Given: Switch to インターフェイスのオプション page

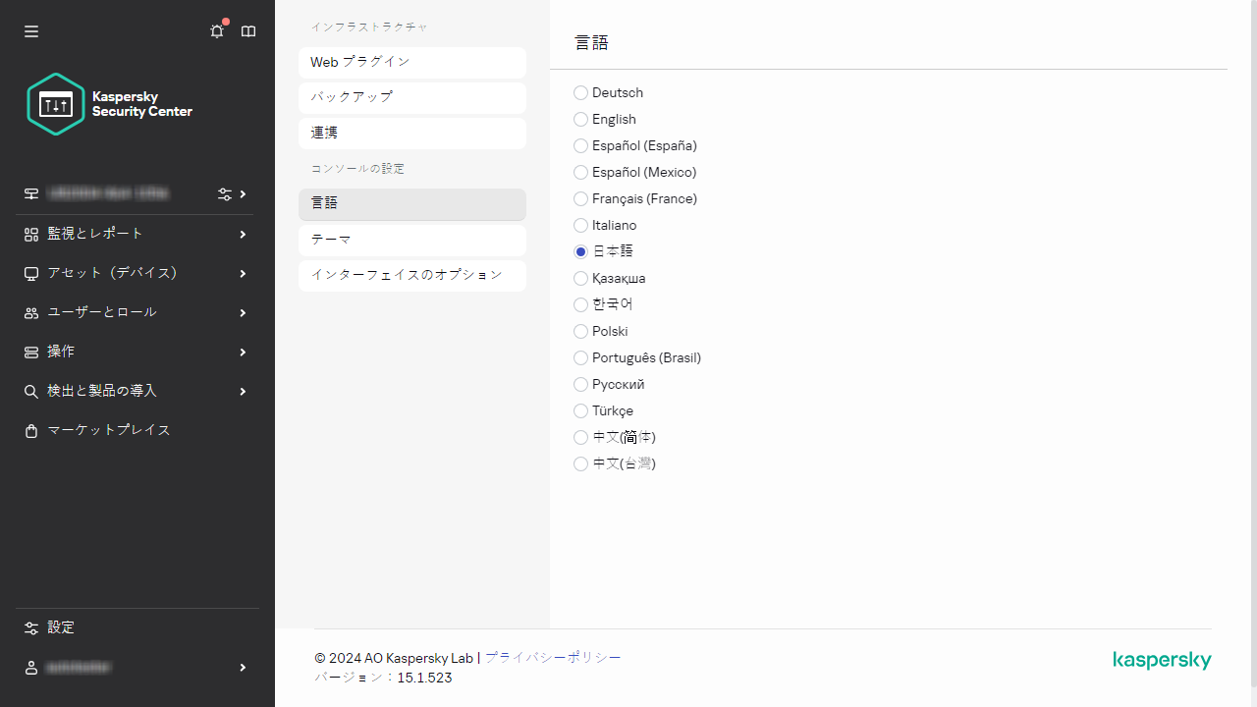Looking at the screenshot, I should [411, 275].
